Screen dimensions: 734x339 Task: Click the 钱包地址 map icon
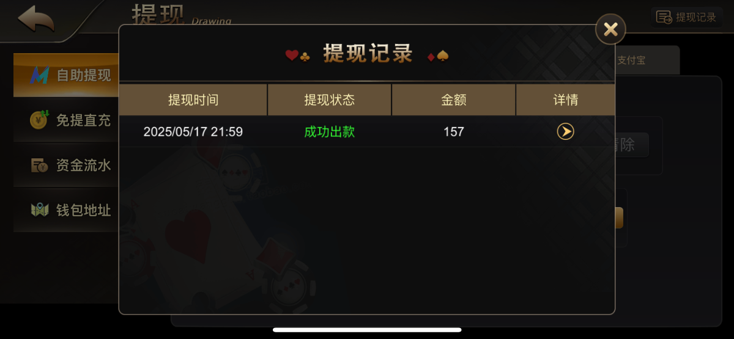tap(39, 210)
